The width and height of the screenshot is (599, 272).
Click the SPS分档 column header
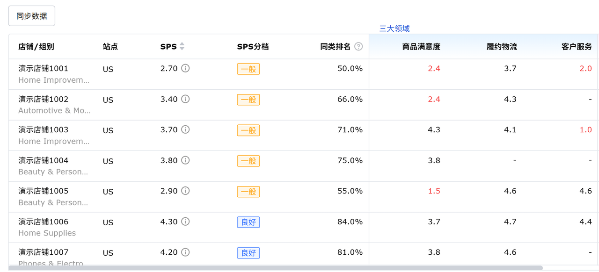tap(253, 47)
